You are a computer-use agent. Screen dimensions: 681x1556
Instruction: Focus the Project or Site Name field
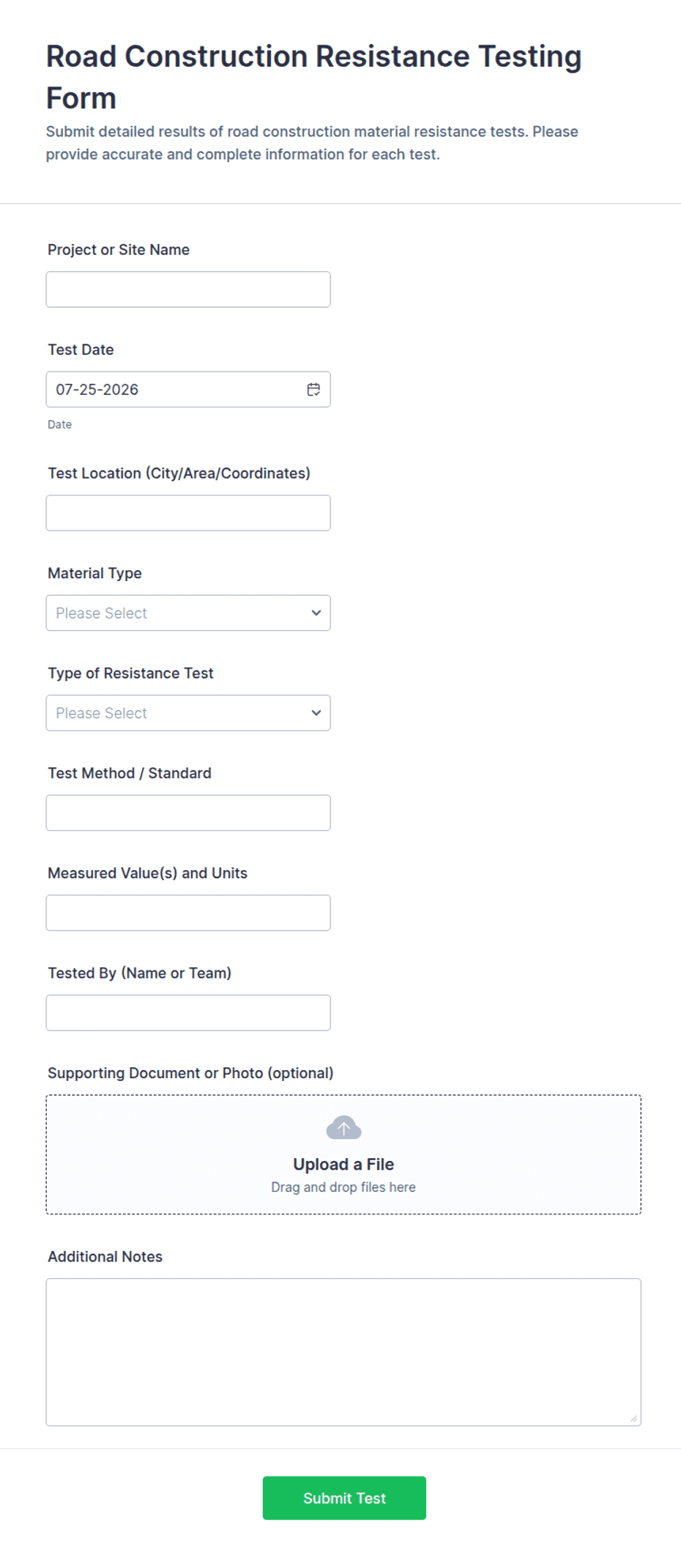(188, 290)
